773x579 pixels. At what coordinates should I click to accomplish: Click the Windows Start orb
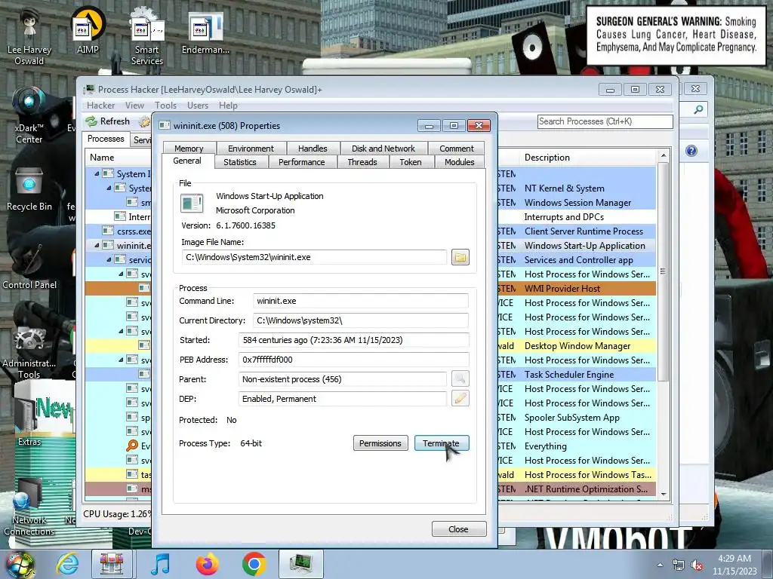pos(20,565)
